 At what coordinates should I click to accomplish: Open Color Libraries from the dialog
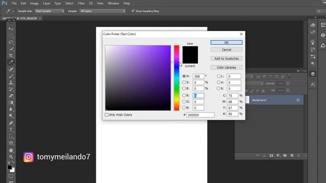(226, 68)
